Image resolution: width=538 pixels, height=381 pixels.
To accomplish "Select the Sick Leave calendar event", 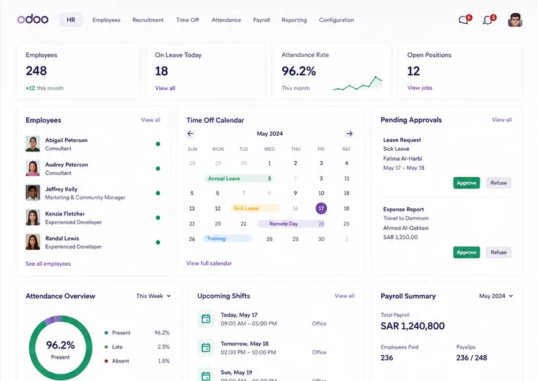I will tap(255, 208).
